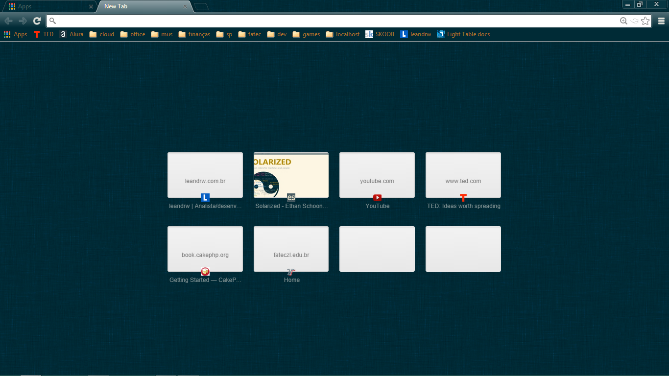Image resolution: width=669 pixels, height=376 pixels.
Task: Open the YouTube most visited tile
Action: pyautogui.click(x=377, y=175)
